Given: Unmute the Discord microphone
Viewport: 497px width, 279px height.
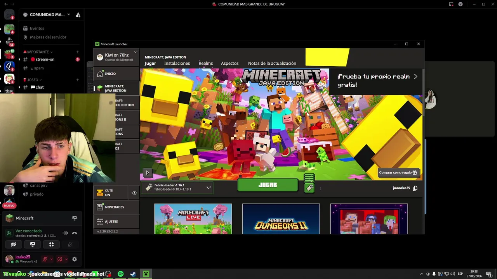Looking at the screenshot, I should [45, 259].
